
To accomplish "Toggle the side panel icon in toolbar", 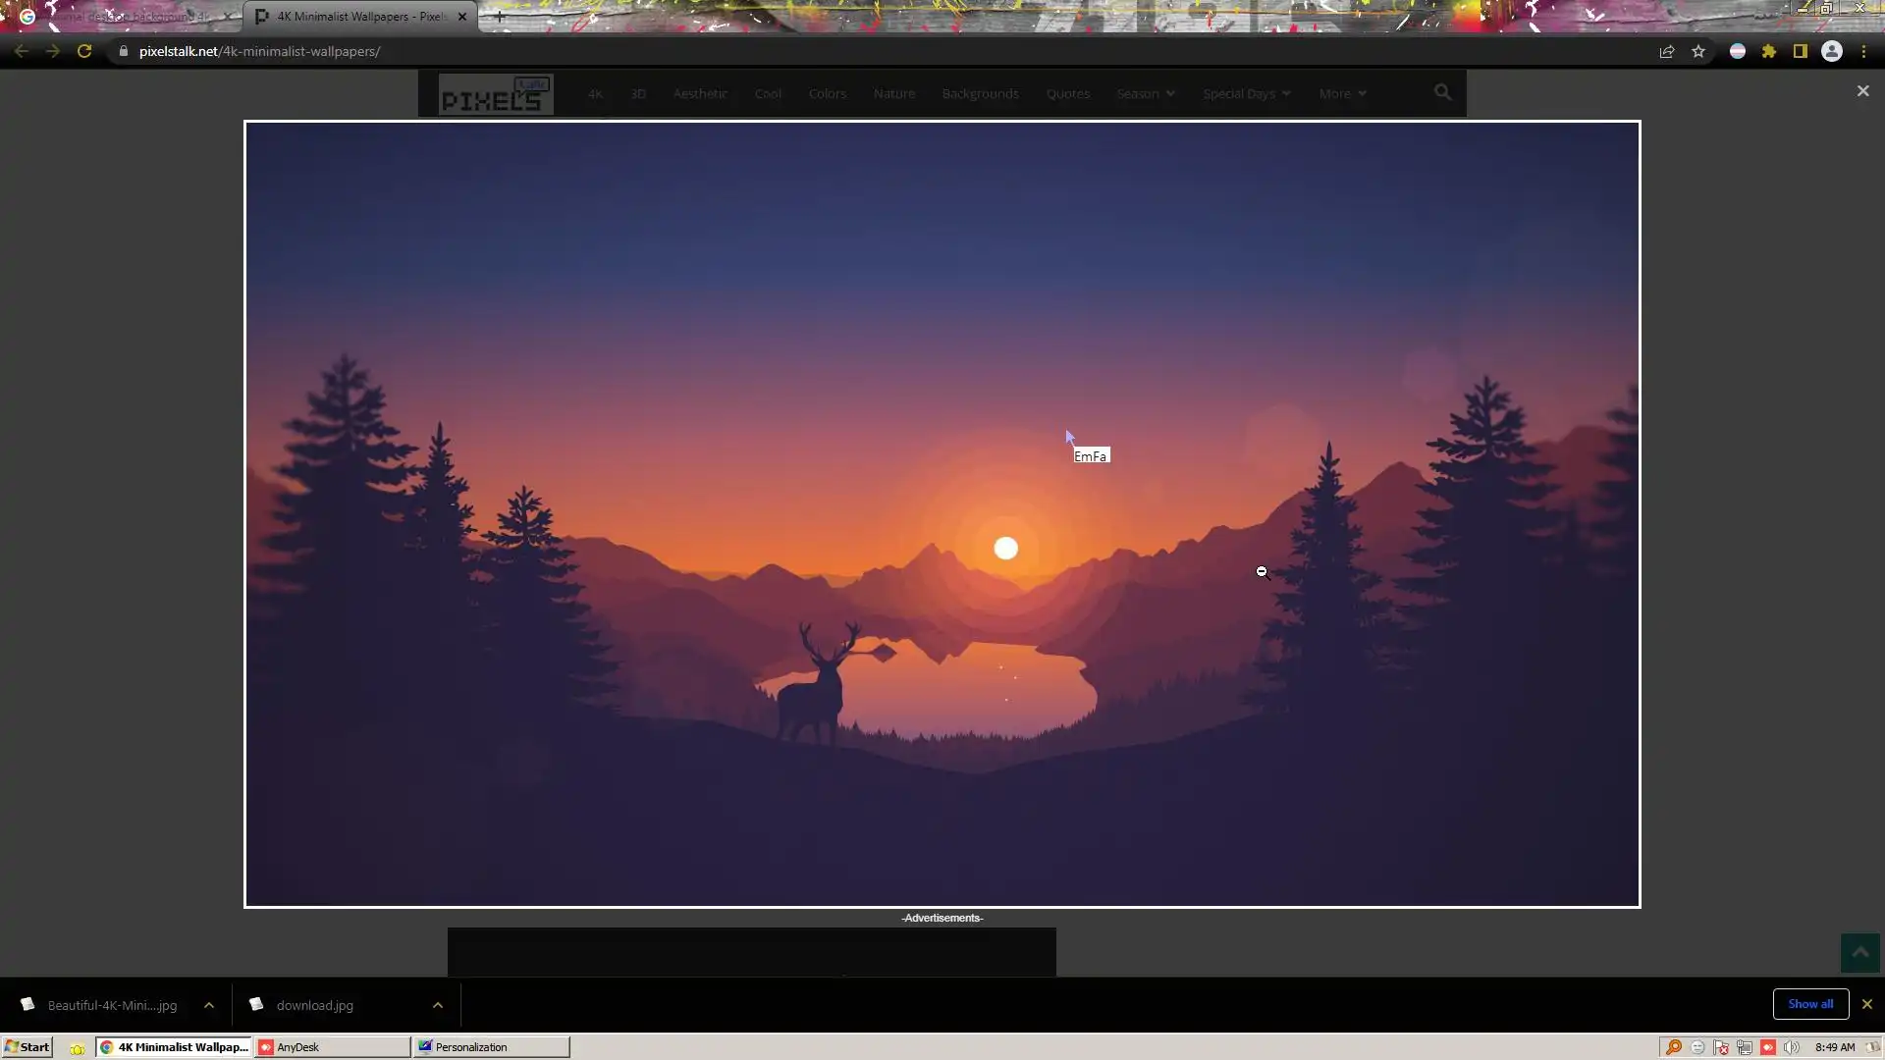I will point(1801,51).
